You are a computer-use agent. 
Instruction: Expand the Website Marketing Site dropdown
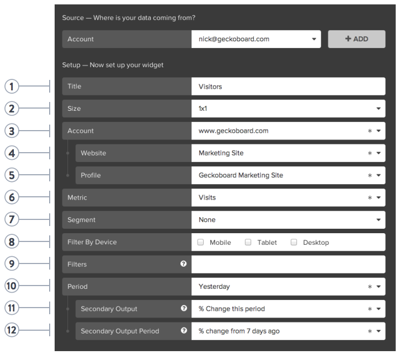(288, 153)
